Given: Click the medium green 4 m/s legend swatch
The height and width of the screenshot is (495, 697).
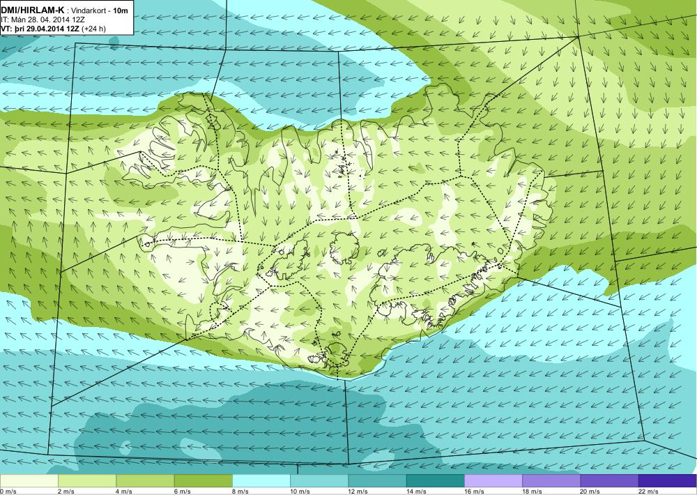Looking at the screenshot, I should coord(146,480).
